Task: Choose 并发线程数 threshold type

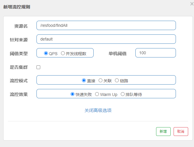Action: point(63,53)
